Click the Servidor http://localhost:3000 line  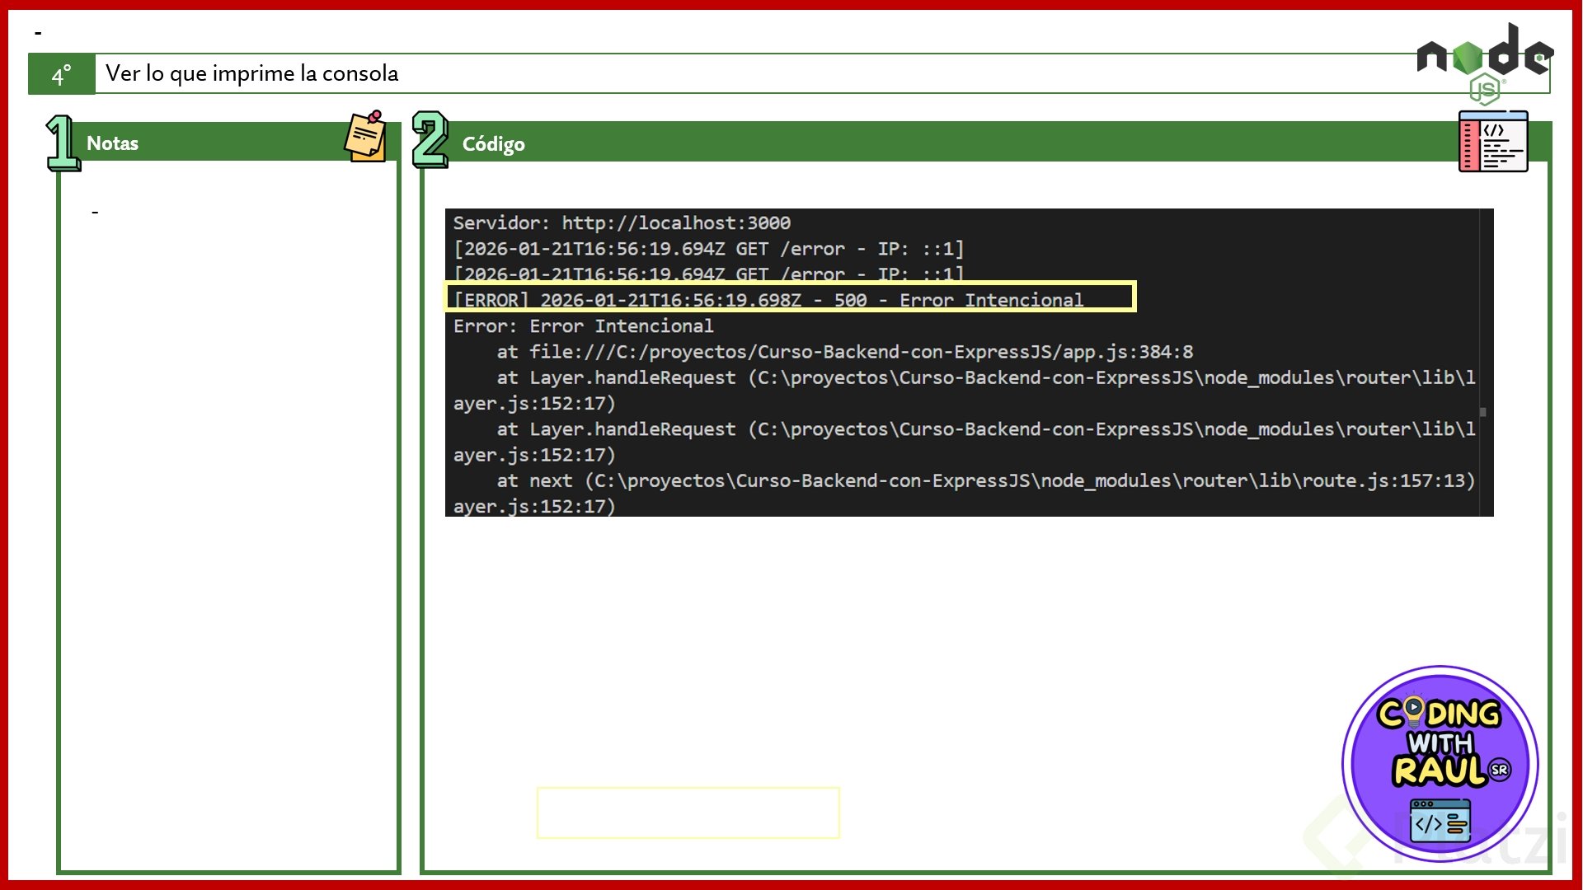pos(622,222)
